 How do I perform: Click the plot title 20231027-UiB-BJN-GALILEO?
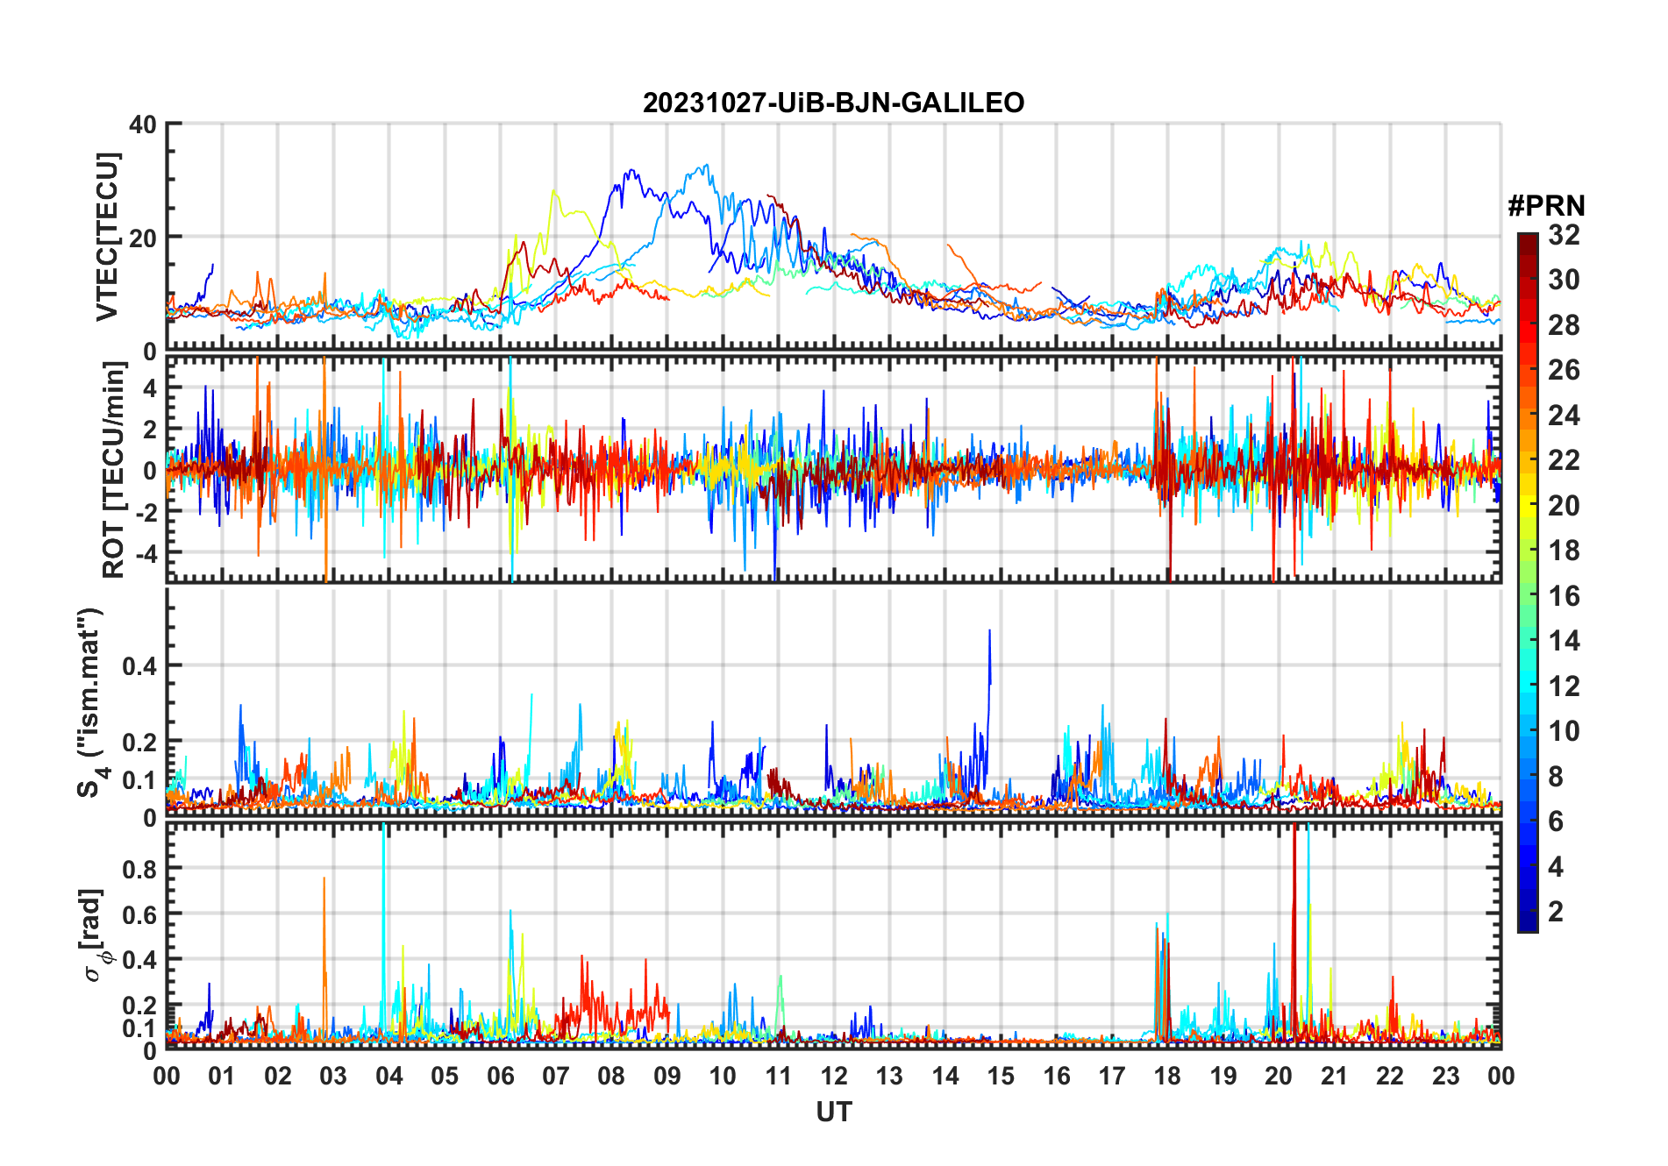coord(833,103)
